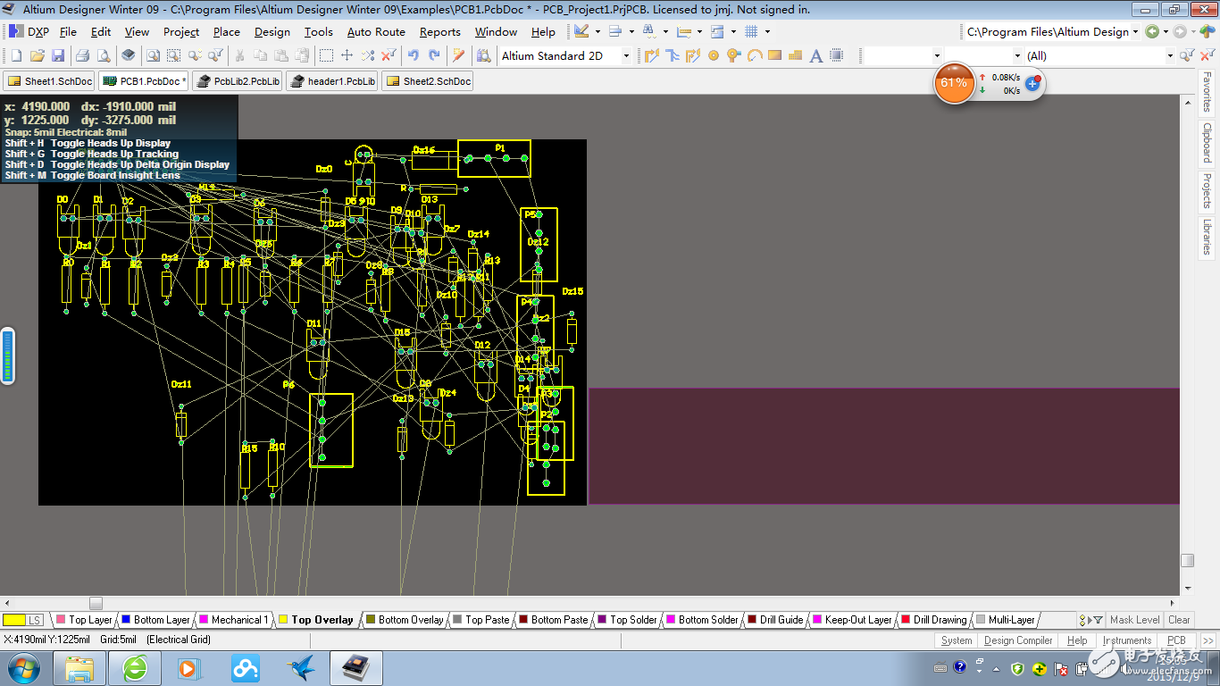Viewport: 1220px width, 686px height.
Task: Open the PCB panel button
Action: click(1177, 640)
